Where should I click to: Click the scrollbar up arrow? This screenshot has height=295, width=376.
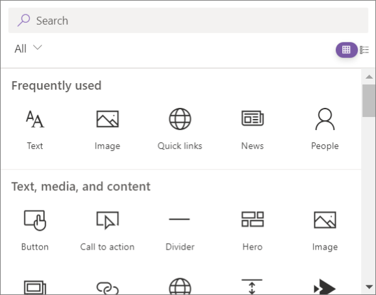coord(369,77)
